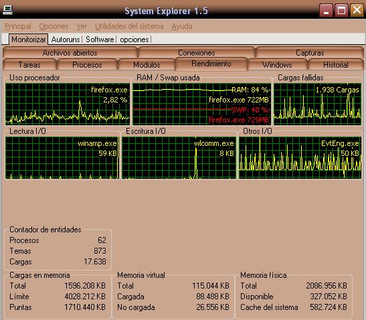366x320 pixels.
Task: Select the Rendimiento tab
Action: pyautogui.click(x=211, y=64)
